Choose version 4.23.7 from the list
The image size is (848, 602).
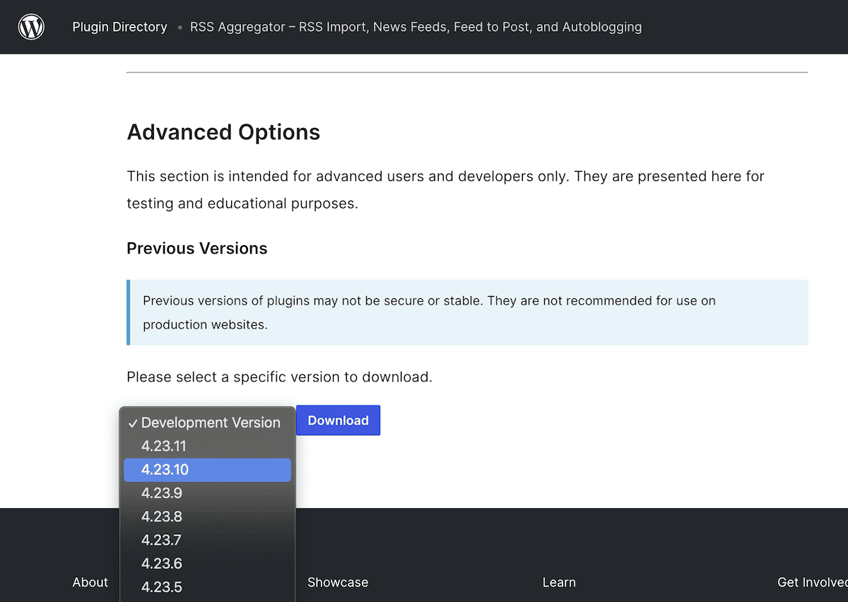click(x=207, y=540)
